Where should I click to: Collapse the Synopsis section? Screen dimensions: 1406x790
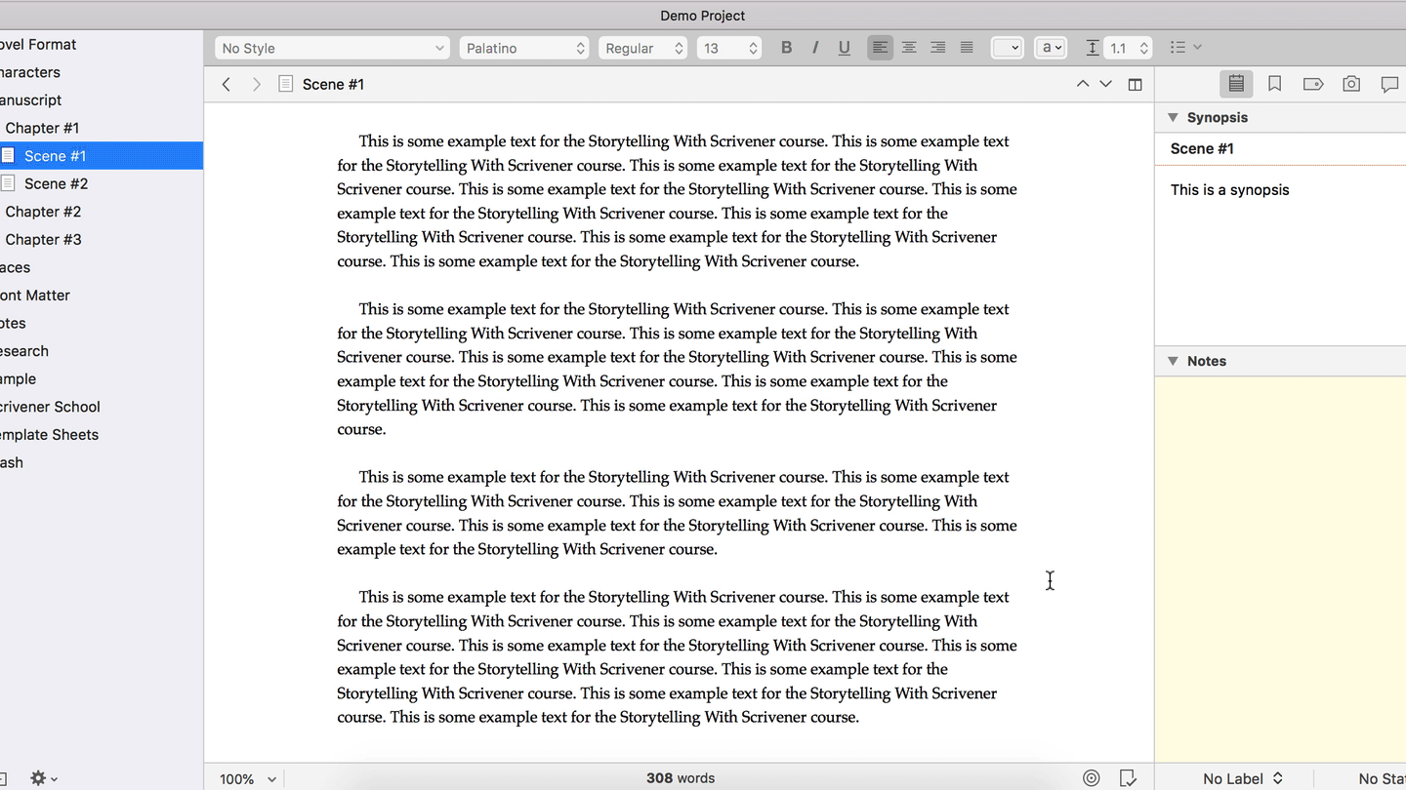click(1173, 118)
